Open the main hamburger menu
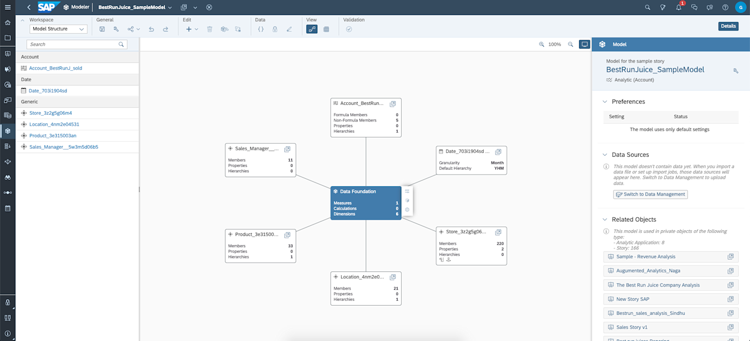Viewport: 750px width, 341px height. (7, 7)
